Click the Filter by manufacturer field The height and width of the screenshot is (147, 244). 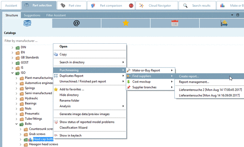coord(123,41)
